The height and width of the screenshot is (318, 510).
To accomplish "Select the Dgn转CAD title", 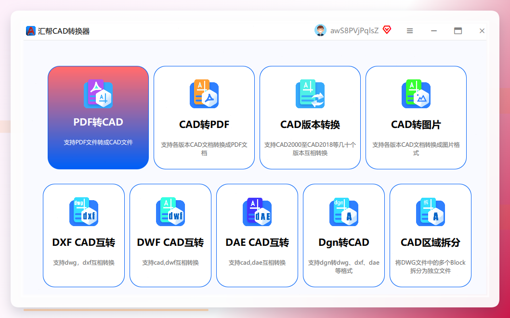I will pyautogui.click(x=344, y=242).
